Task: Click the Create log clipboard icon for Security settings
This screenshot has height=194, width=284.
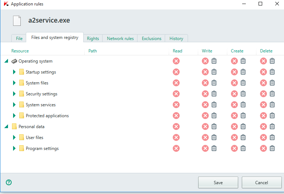Action: (x=243, y=94)
